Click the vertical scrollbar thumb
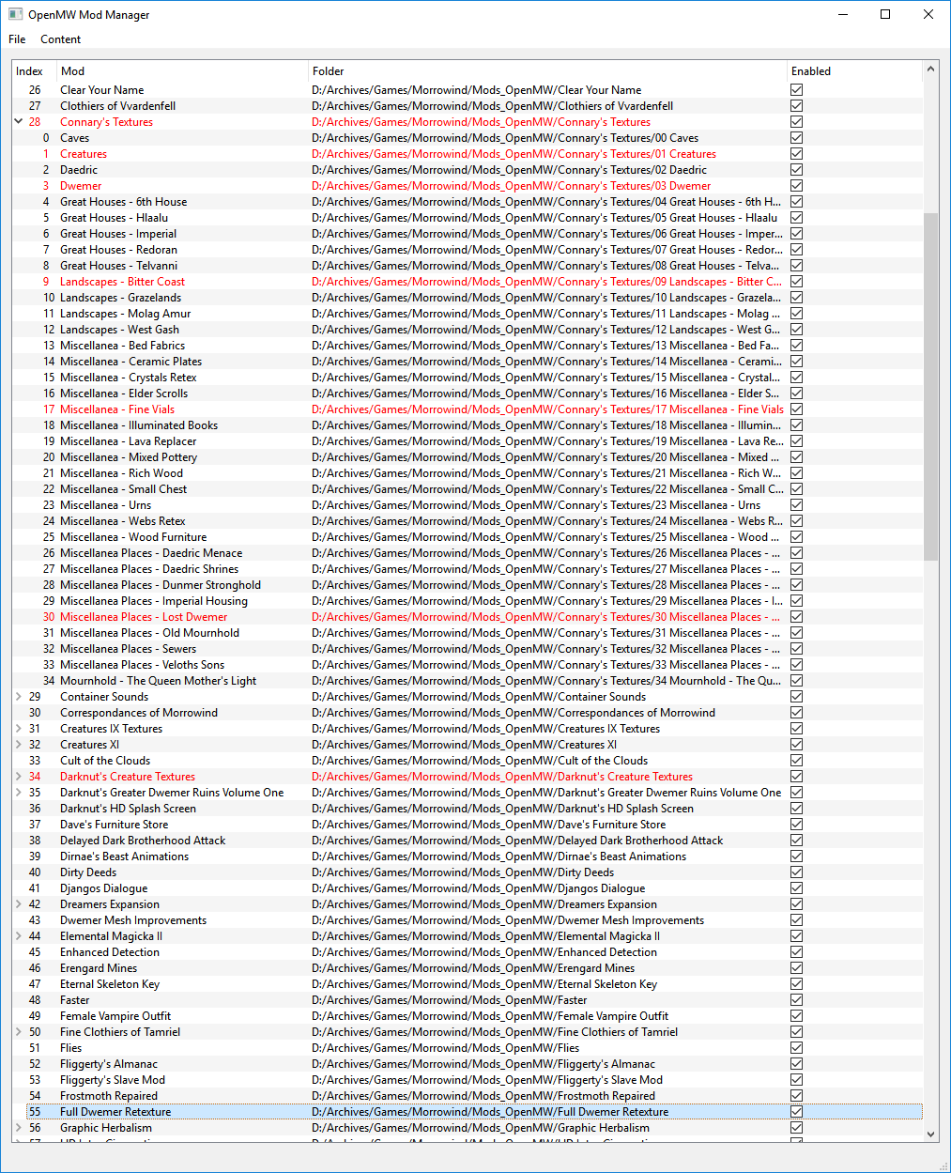Viewport: 951px width, 1173px height. (931, 387)
